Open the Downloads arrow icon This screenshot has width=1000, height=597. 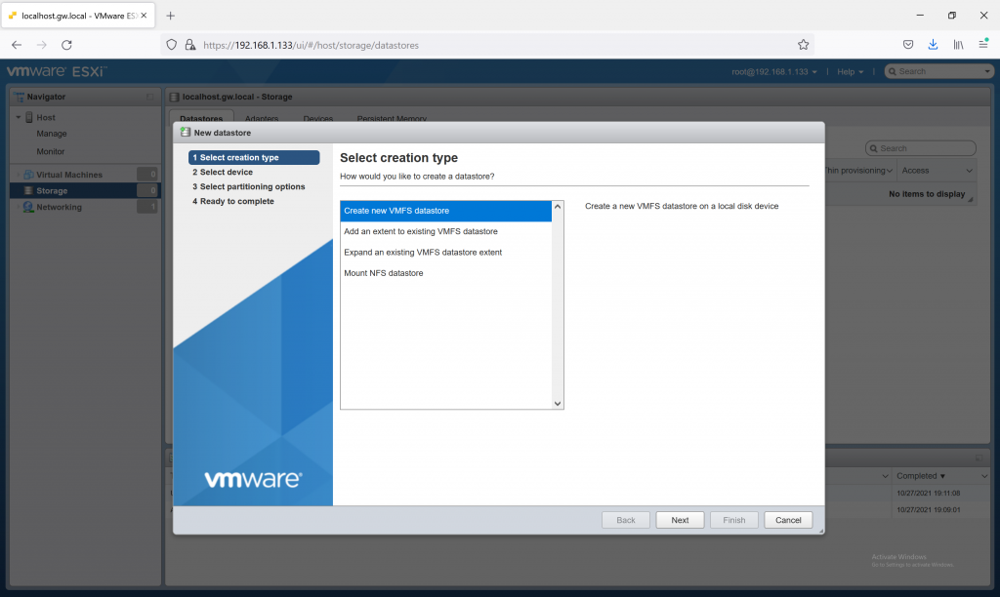933,45
